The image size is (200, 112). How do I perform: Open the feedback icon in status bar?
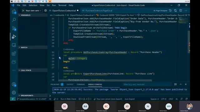[x=182, y=99]
